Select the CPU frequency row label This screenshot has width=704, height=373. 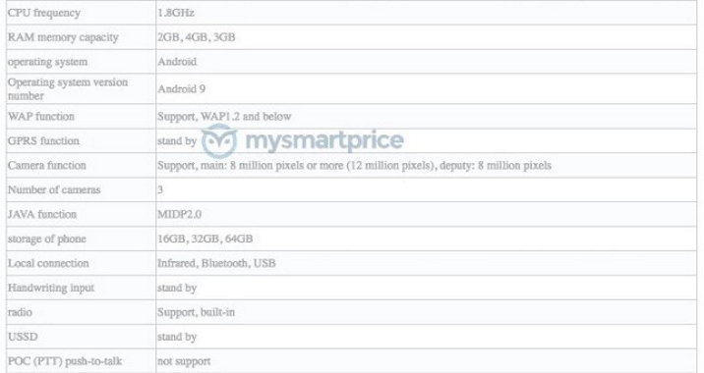point(44,13)
